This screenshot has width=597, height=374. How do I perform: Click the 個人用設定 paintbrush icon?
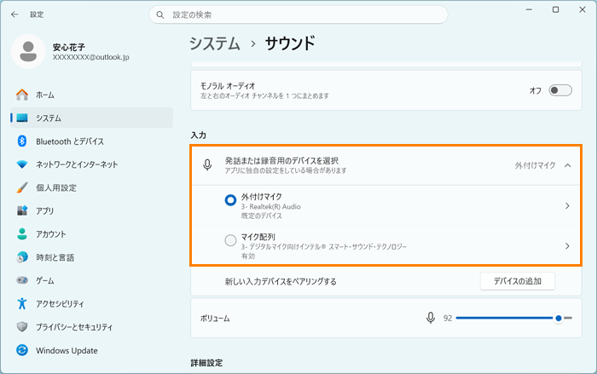point(22,187)
